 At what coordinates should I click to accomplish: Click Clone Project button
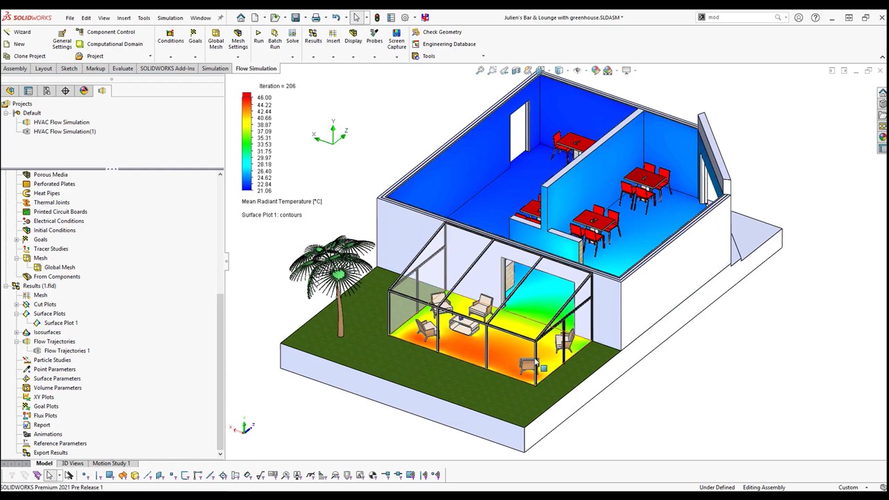point(24,56)
